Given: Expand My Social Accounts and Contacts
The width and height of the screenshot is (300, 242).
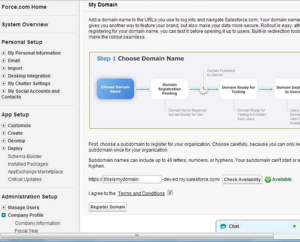Looking at the screenshot, I should tap(4, 91).
